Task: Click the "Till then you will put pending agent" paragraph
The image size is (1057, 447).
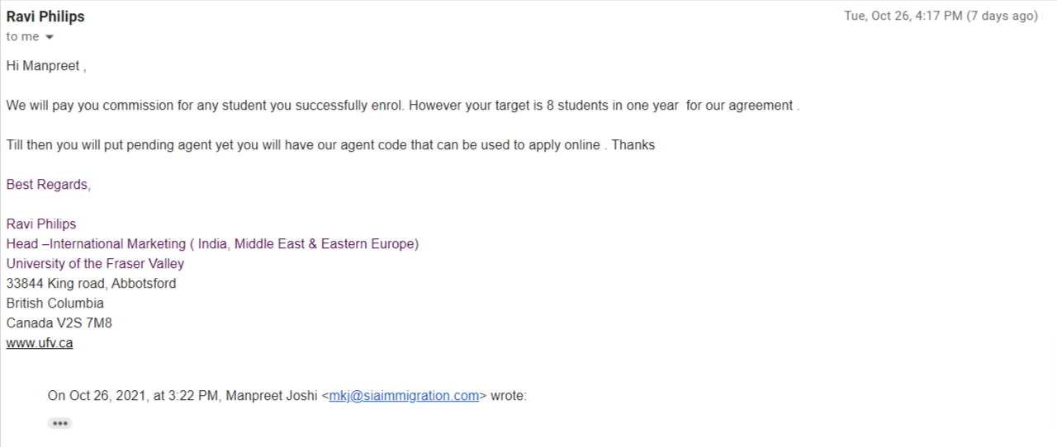Action: pos(330,145)
